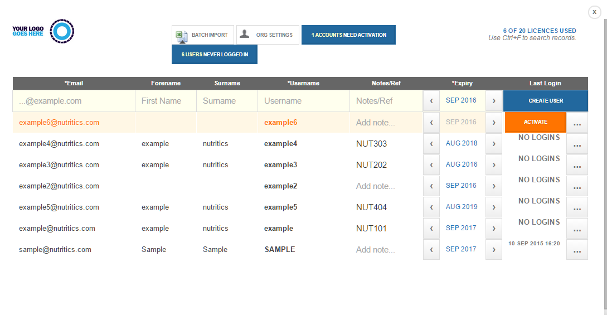Open more options for example4 row
Viewport: 607px width, 315px height.
click(x=577, y=144)
